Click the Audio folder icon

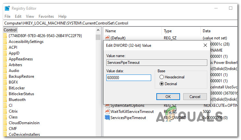pyautogui.click(x=5, y=71)
